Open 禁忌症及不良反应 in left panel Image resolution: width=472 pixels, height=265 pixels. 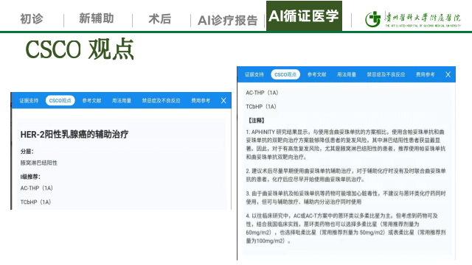click(x=162, y=101)
